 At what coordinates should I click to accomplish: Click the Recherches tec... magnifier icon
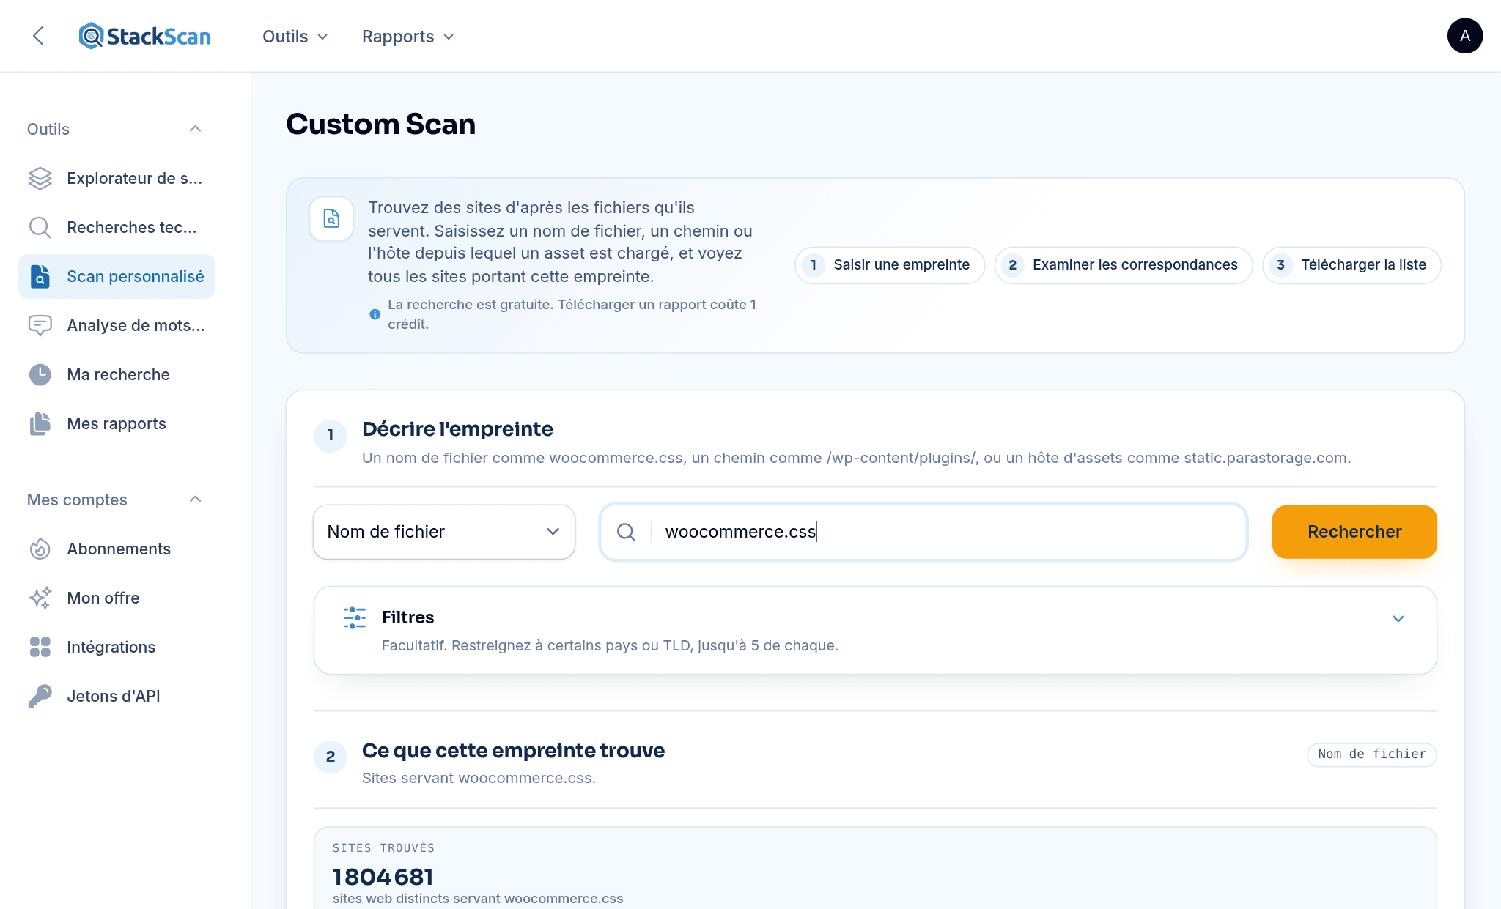(40, 227)
